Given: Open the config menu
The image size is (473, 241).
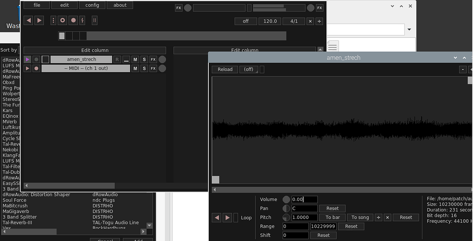Looking at the screenshot, I should click(x=92, y=5).
